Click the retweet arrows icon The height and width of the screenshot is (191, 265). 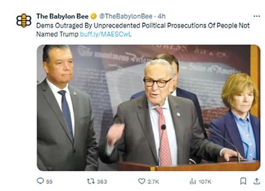point(91,181)
